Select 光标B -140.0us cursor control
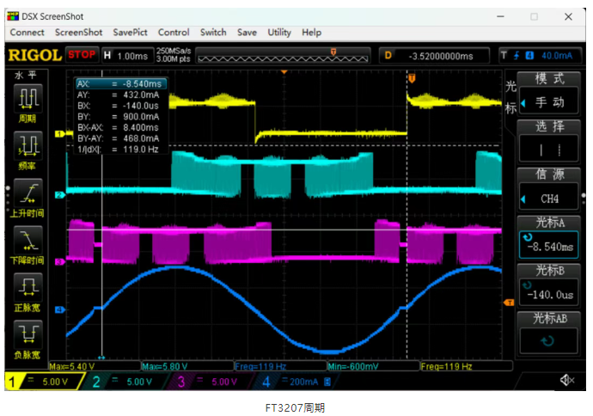Image resolution: width=593 pixels, height=416 pixels. pos(548,284)
